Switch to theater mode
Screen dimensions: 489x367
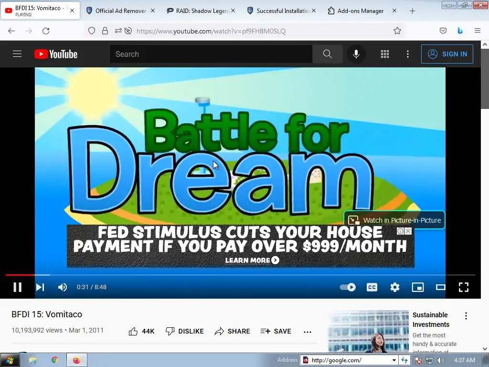click(441, 287)
